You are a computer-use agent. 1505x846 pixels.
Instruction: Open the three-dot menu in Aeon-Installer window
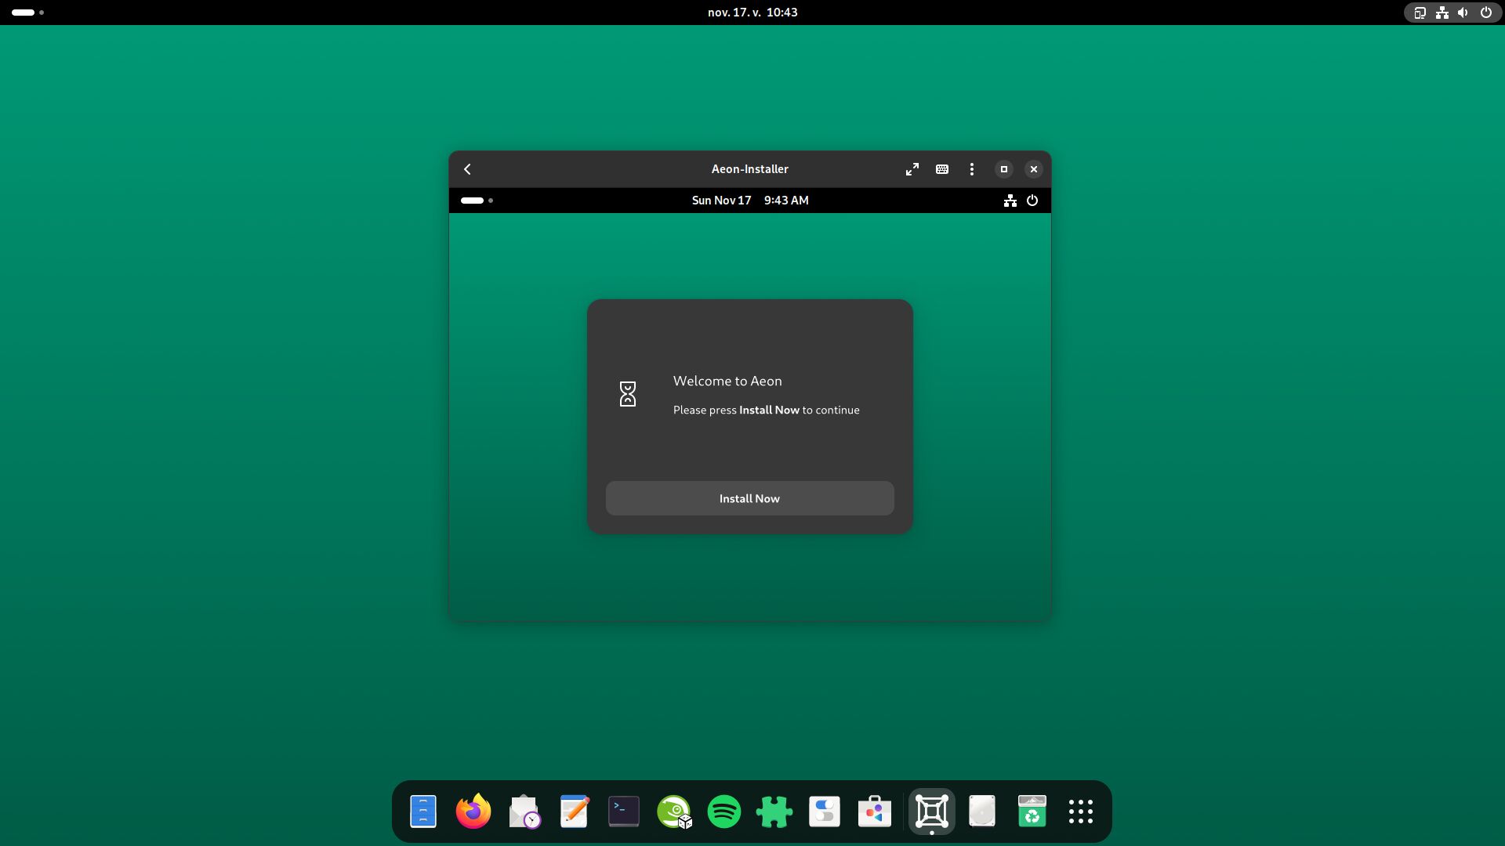click(x=972, y=169)
